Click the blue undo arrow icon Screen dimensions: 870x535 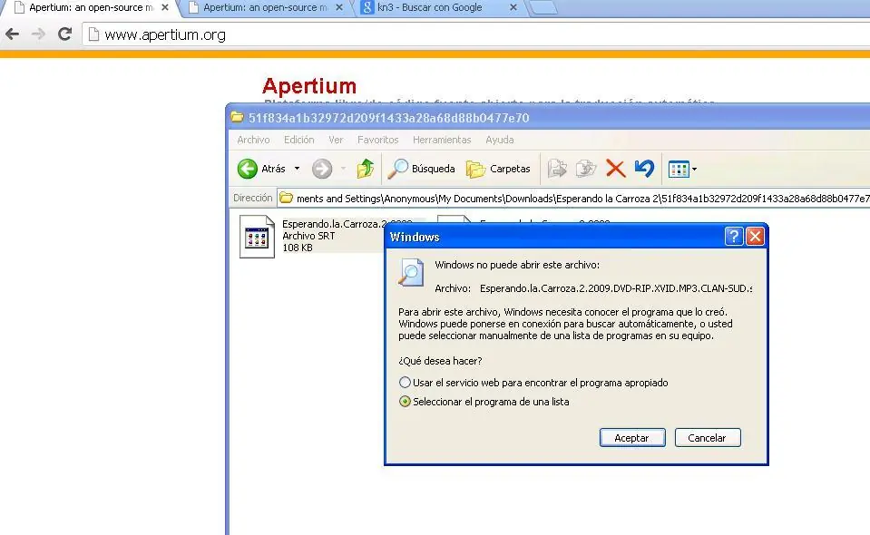[644, 169]
